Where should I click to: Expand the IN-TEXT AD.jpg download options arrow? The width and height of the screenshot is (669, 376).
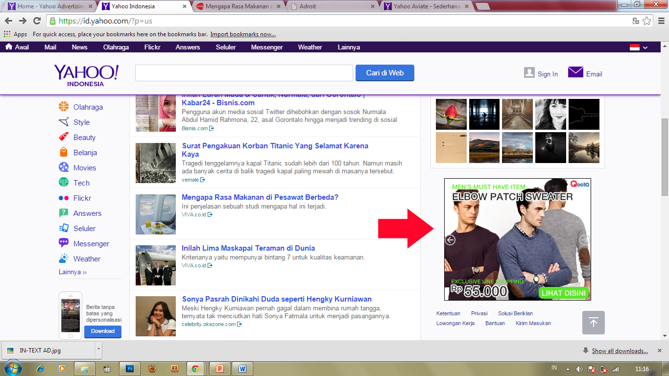(98, 350)
